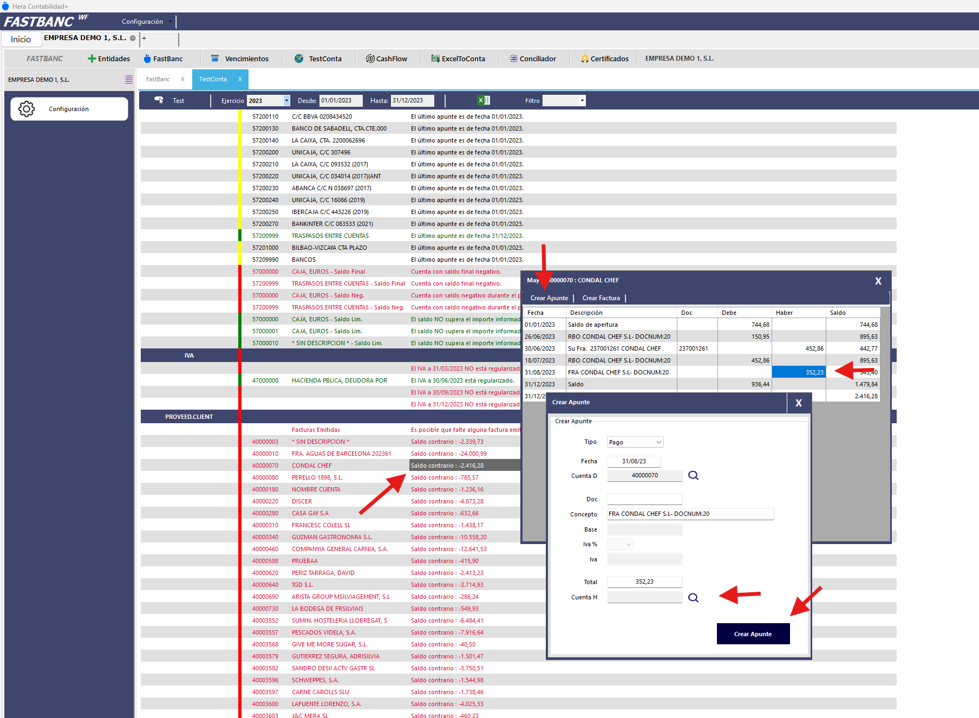Select ledger row 'Saldo de apertura'
The height and width of the screenshot is (718, 979).
[x=701, y=325]
